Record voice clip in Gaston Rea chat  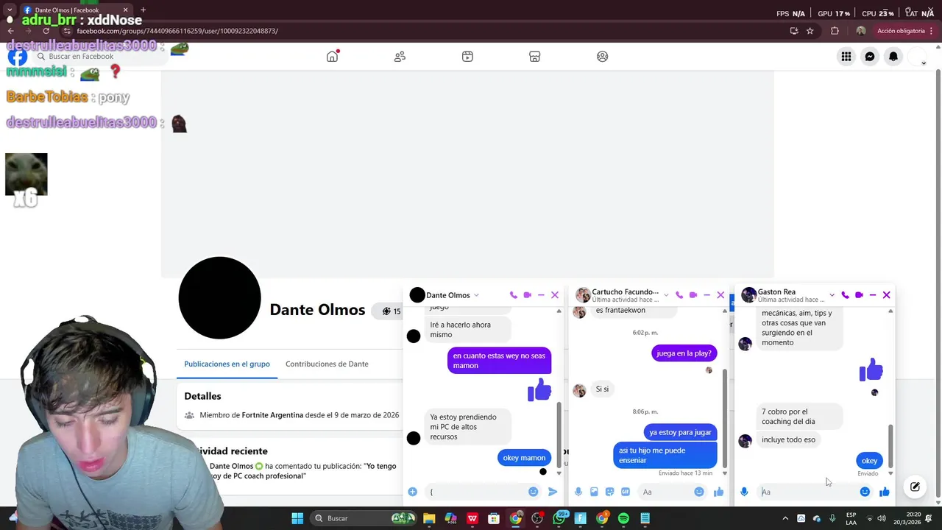744,492
